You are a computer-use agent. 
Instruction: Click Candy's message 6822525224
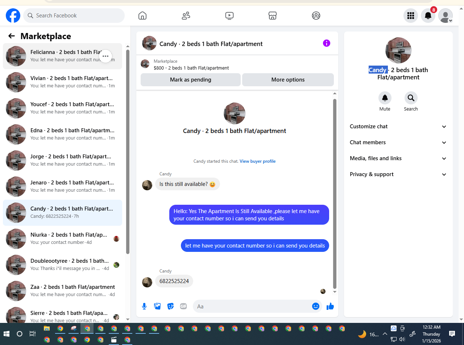tap(174, 281)
